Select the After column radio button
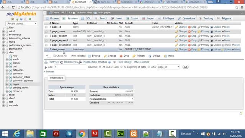The width and height of the screenshot is (245, 138). click(x=149, y=67)
